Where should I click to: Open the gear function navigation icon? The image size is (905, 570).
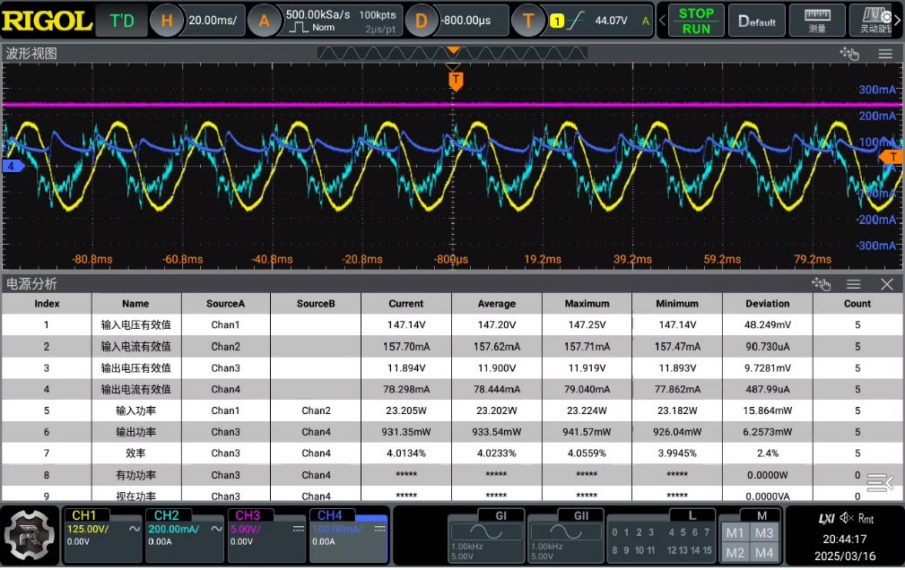30,535
